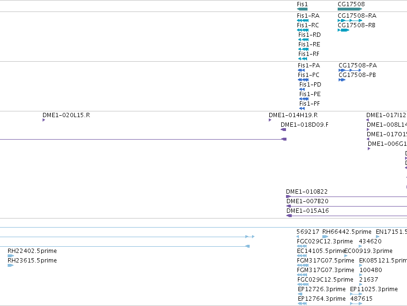407x306 pixels.
Task: Select clone end DME1-006G1
Action: coord(387,144)
